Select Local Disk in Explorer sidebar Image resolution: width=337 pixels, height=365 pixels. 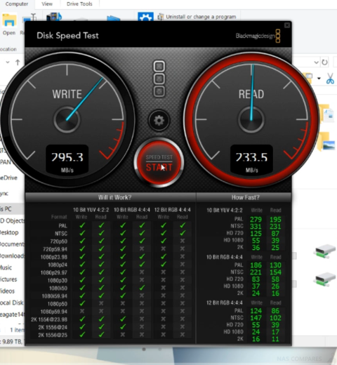coord(12,303)
